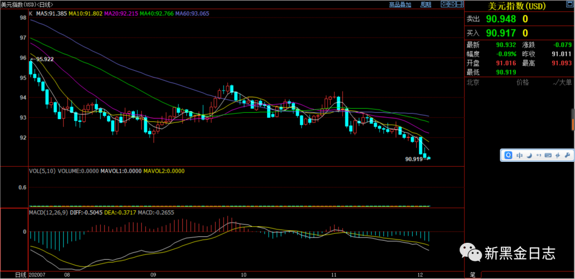The width and height of the screenshot is (575, 279).
Task: Click the 幅度 value -0.09%
Action: click(x=506, y=54)
